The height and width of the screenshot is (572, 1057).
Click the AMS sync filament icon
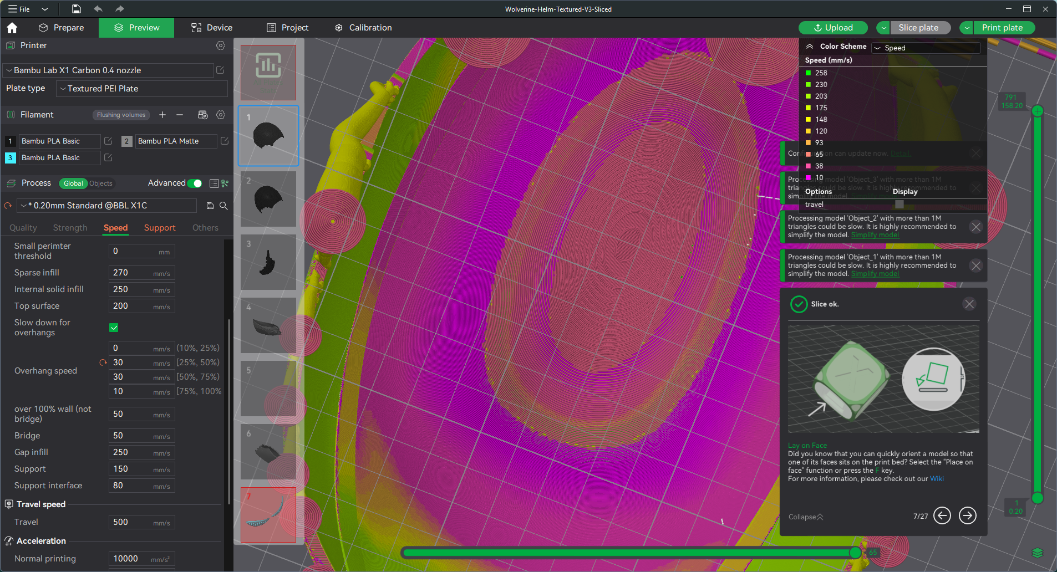[x=202, y=115]
